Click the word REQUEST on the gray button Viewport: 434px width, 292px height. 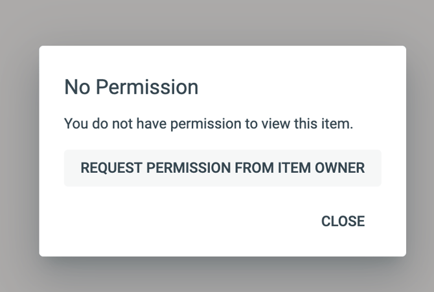coord(111,168)
